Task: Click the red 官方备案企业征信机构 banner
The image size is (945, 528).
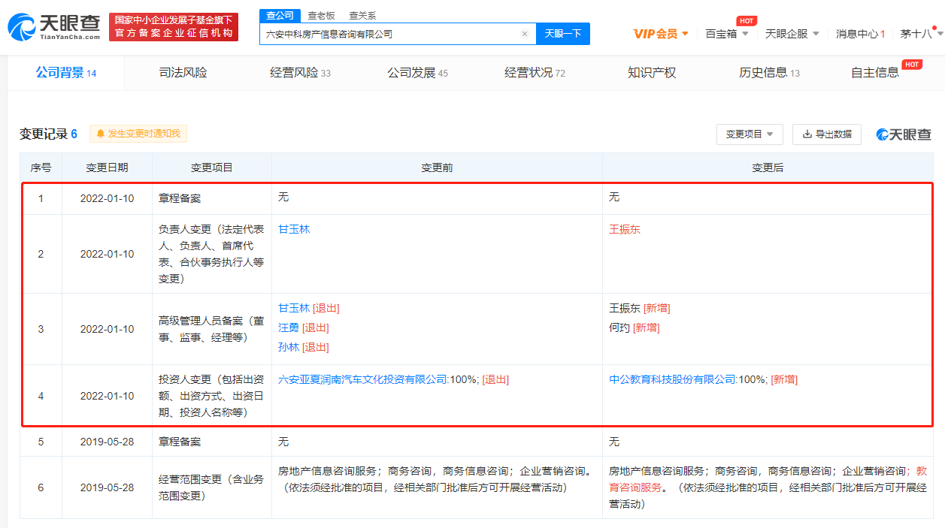Action: point(174,27)
